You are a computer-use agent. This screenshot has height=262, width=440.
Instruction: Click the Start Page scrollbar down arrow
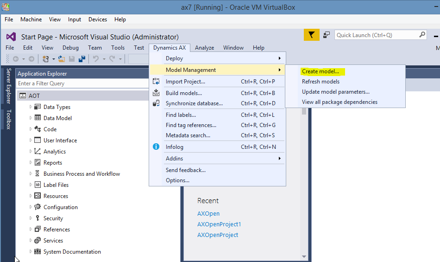click(304, 256)
